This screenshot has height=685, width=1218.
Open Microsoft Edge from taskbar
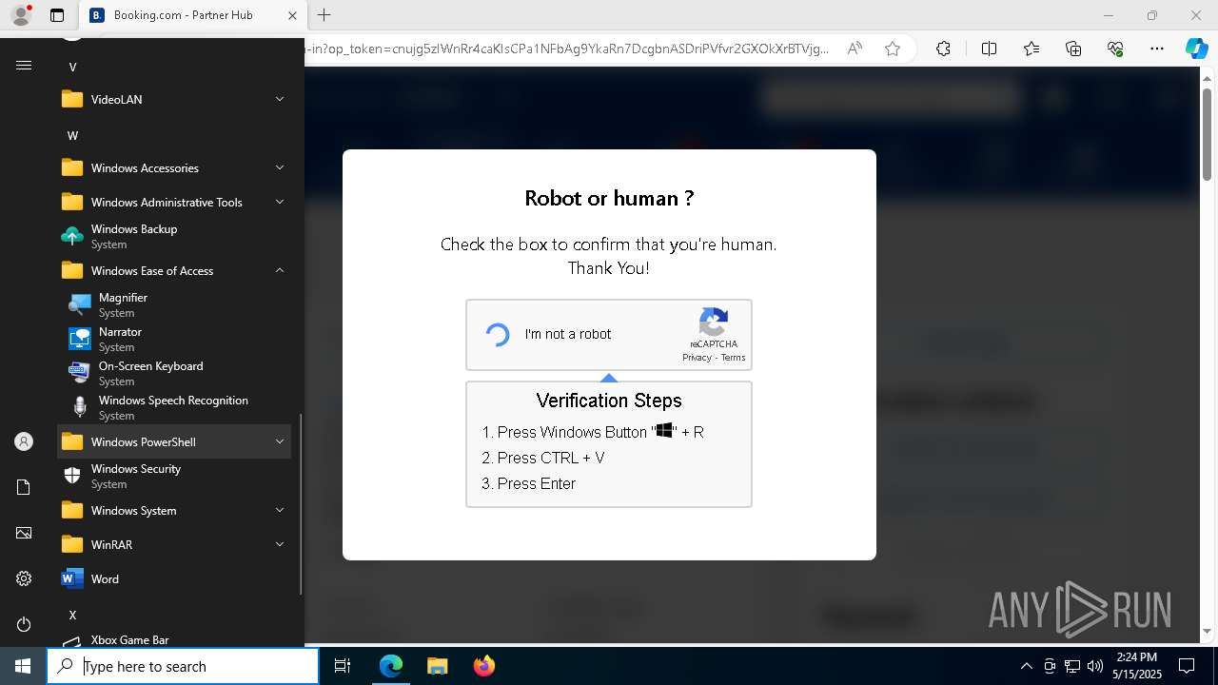391,666
